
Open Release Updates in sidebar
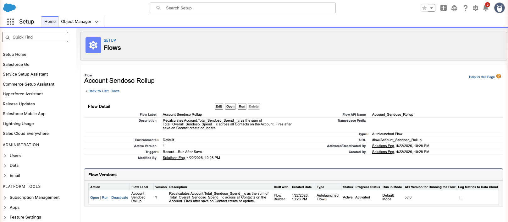[x=19, y=104]
